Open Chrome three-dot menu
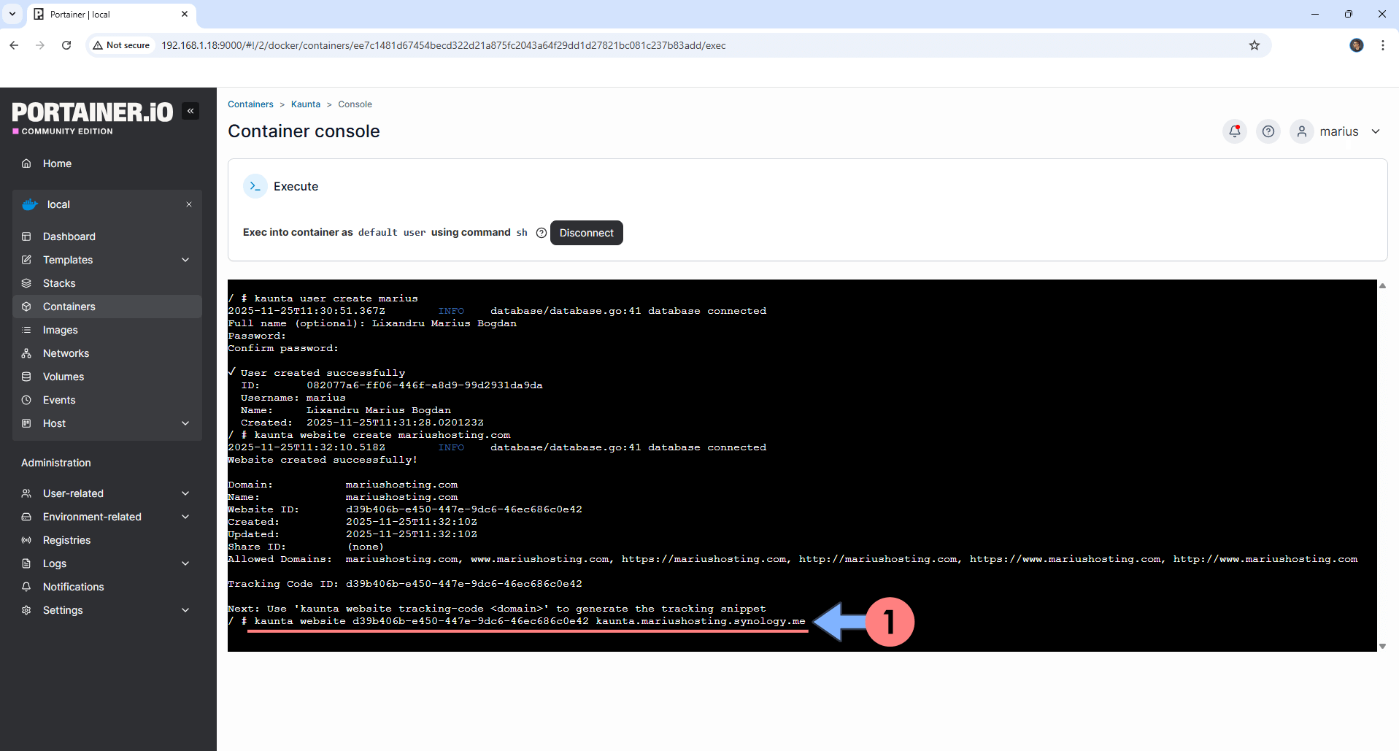1399x751 pixels. (1382, 45)
